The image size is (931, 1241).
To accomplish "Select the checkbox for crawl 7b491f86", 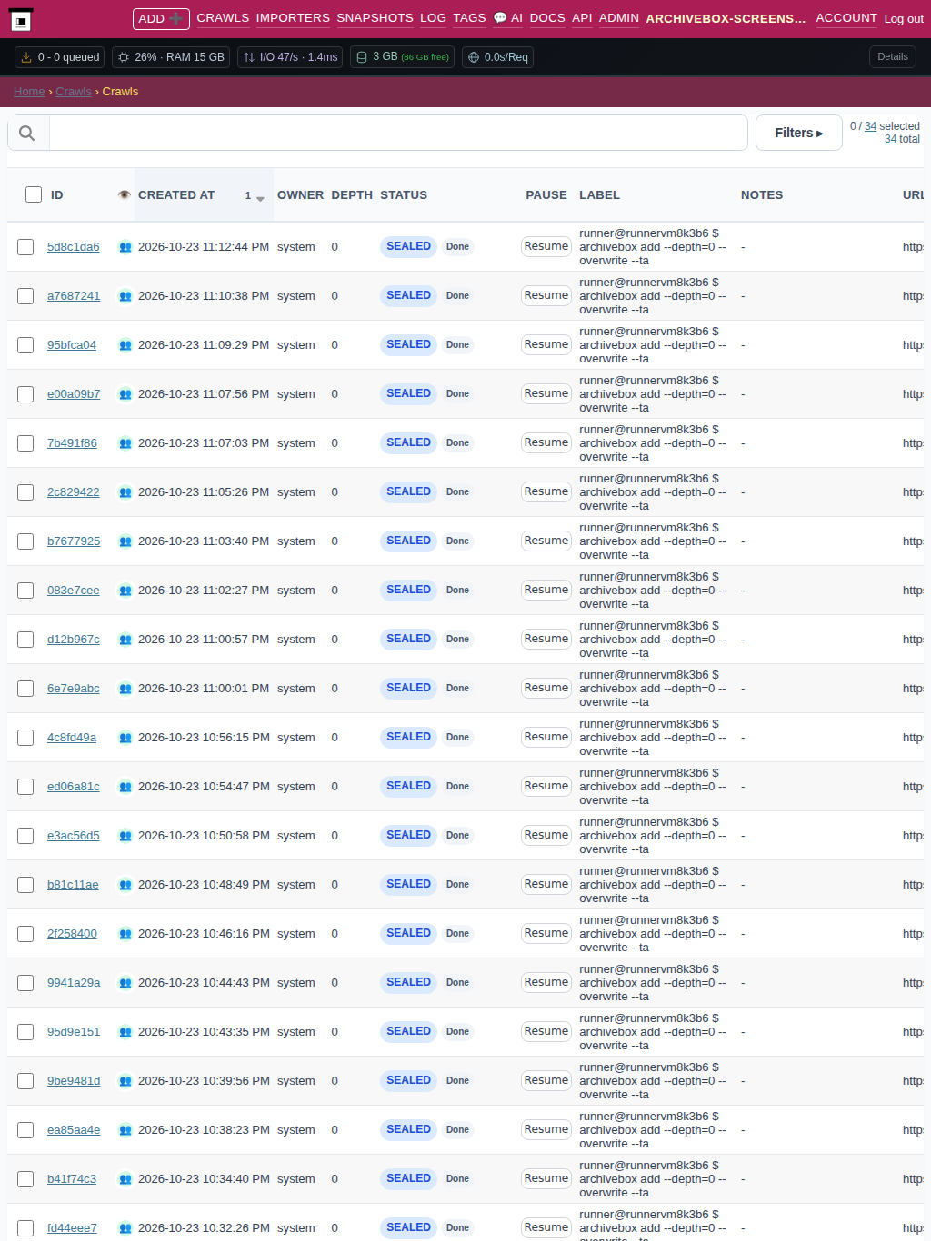I will click(25, 443).
